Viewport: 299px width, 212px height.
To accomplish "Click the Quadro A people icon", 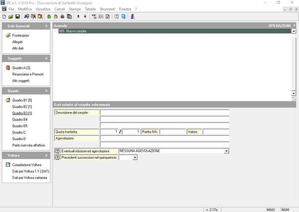I will click(7, 68).
